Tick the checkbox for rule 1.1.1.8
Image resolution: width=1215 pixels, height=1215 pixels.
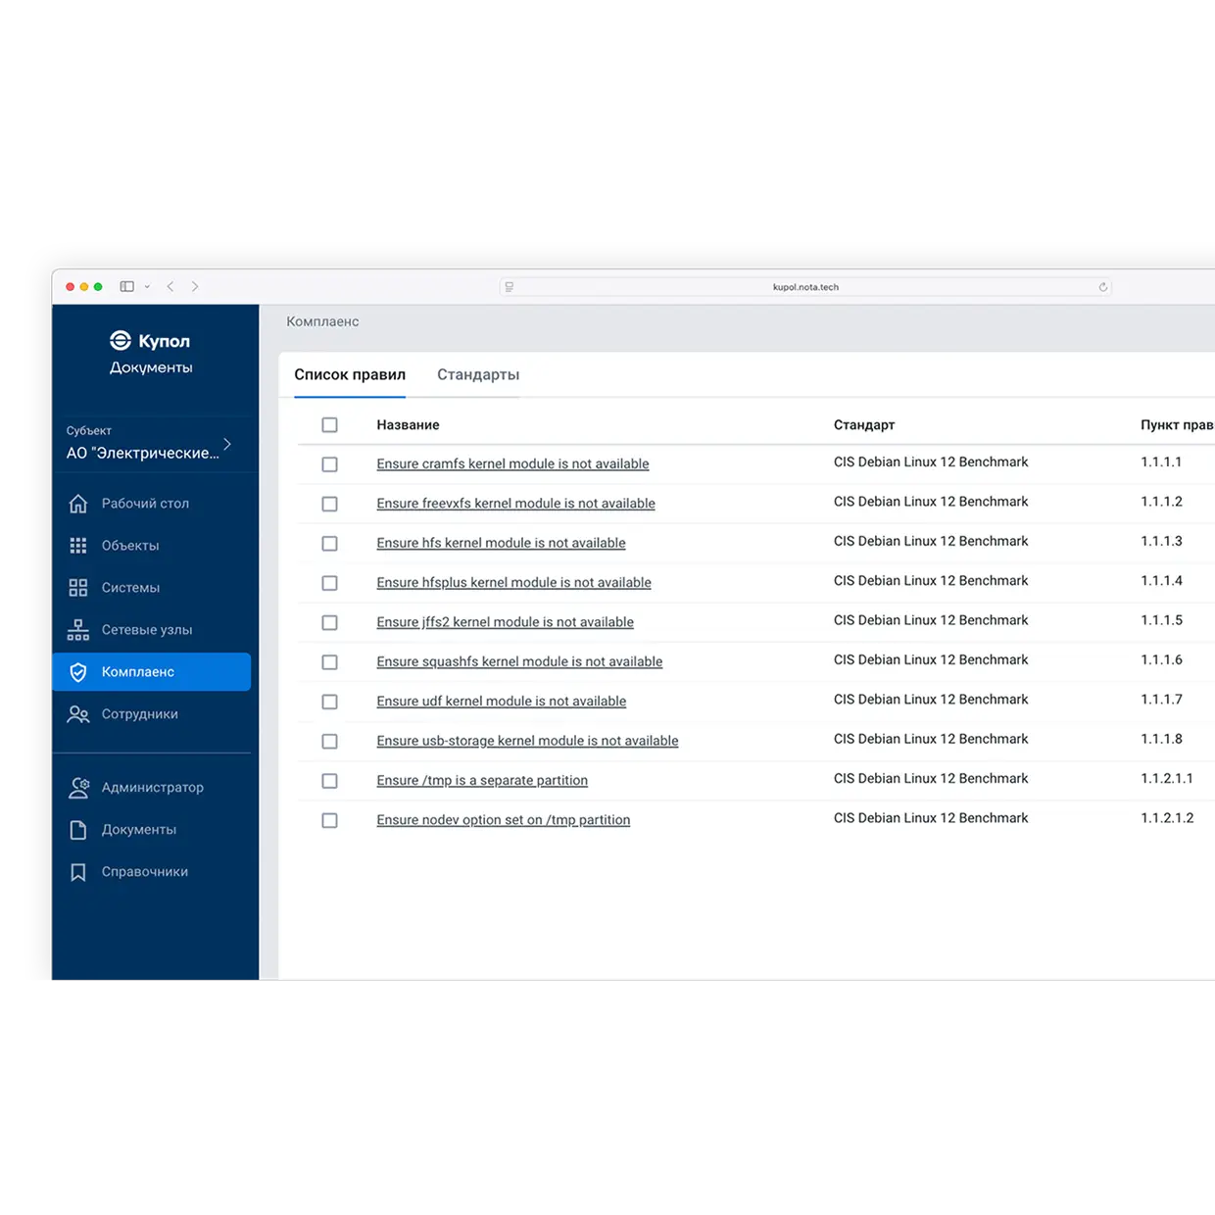(330, 742)
